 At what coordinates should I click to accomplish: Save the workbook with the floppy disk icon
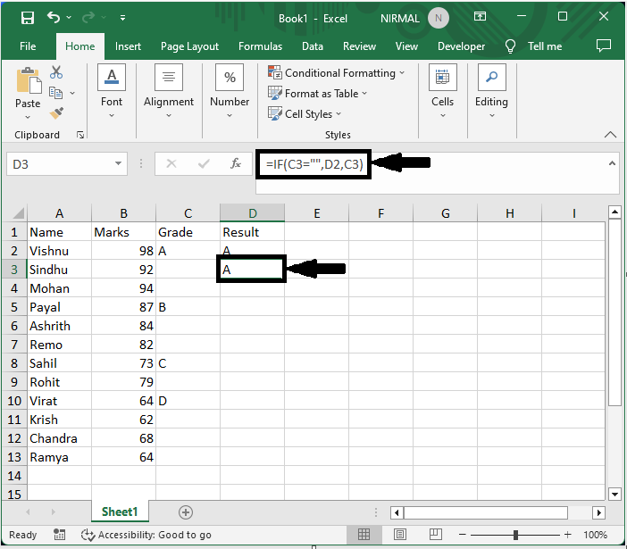(x=27, y=18)
